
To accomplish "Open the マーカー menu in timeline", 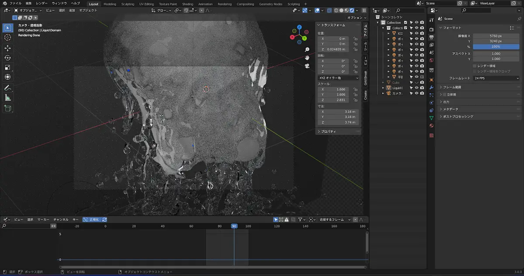I will coord(43,220).
